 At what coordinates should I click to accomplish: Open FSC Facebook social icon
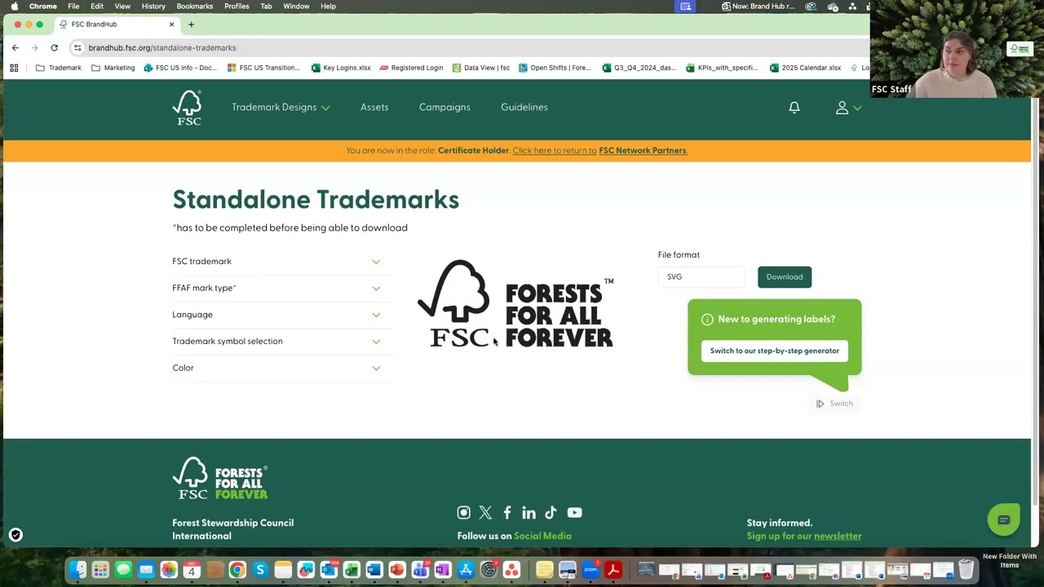pyautogui.click(x=507, y=513)
